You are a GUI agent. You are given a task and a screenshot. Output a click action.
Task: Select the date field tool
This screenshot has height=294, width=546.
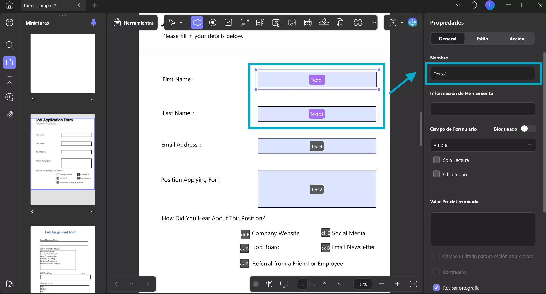pyautogui.click(x=308, y=23)
